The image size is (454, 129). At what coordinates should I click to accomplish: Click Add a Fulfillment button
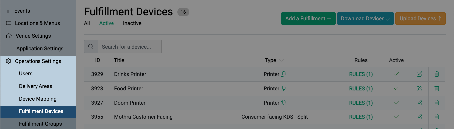tap(308, 19)
